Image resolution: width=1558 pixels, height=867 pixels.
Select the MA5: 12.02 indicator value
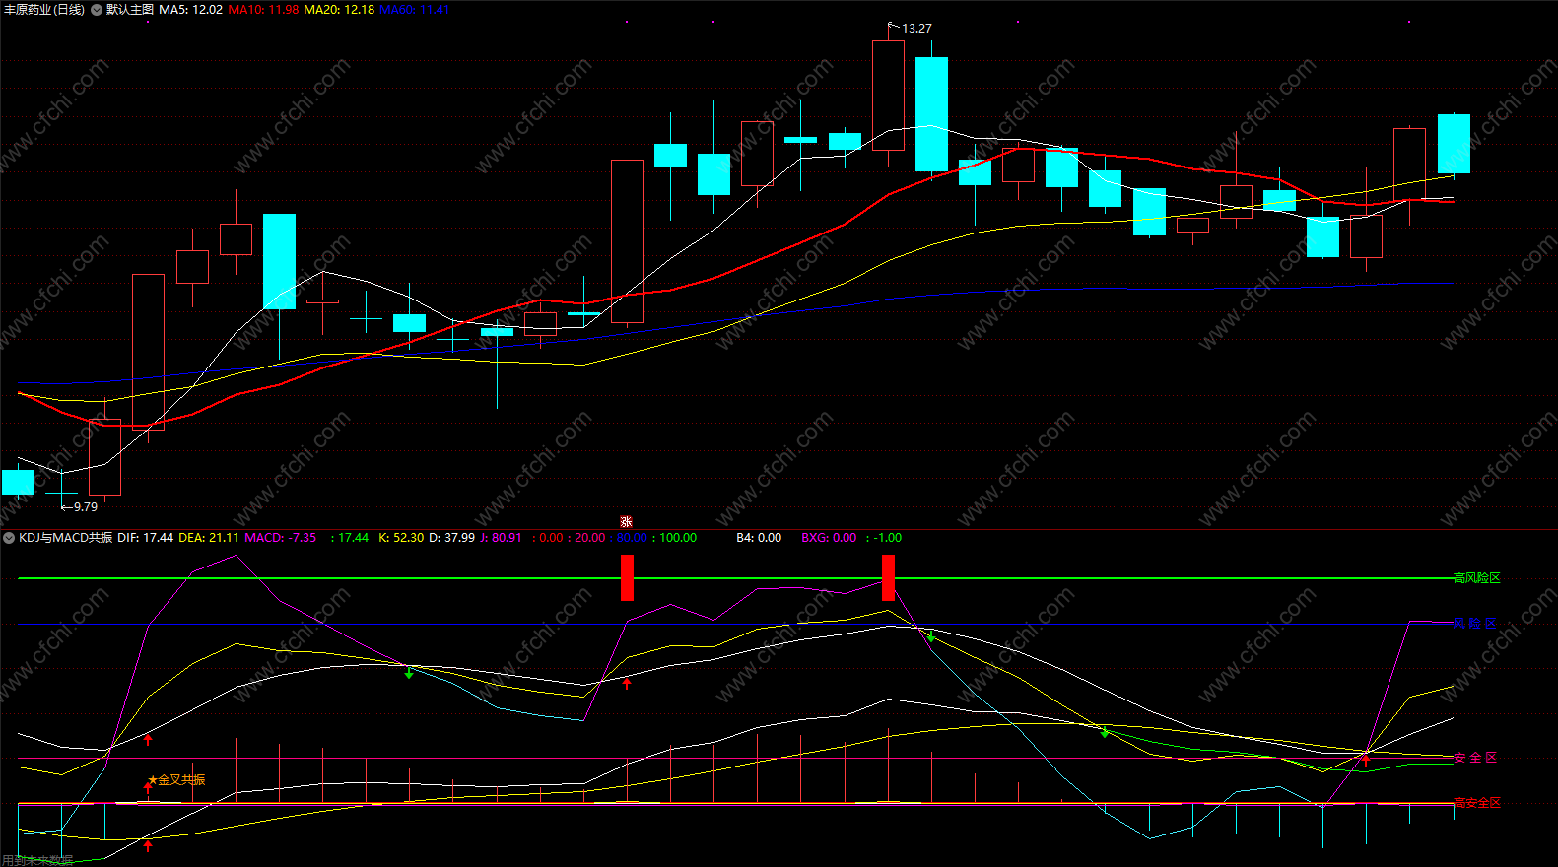(191, 10)
